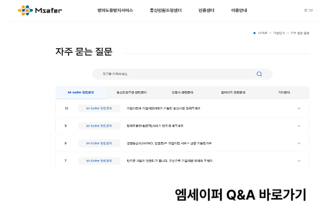Click the M-Safer category tag in row 8

(x=99, y=143)
